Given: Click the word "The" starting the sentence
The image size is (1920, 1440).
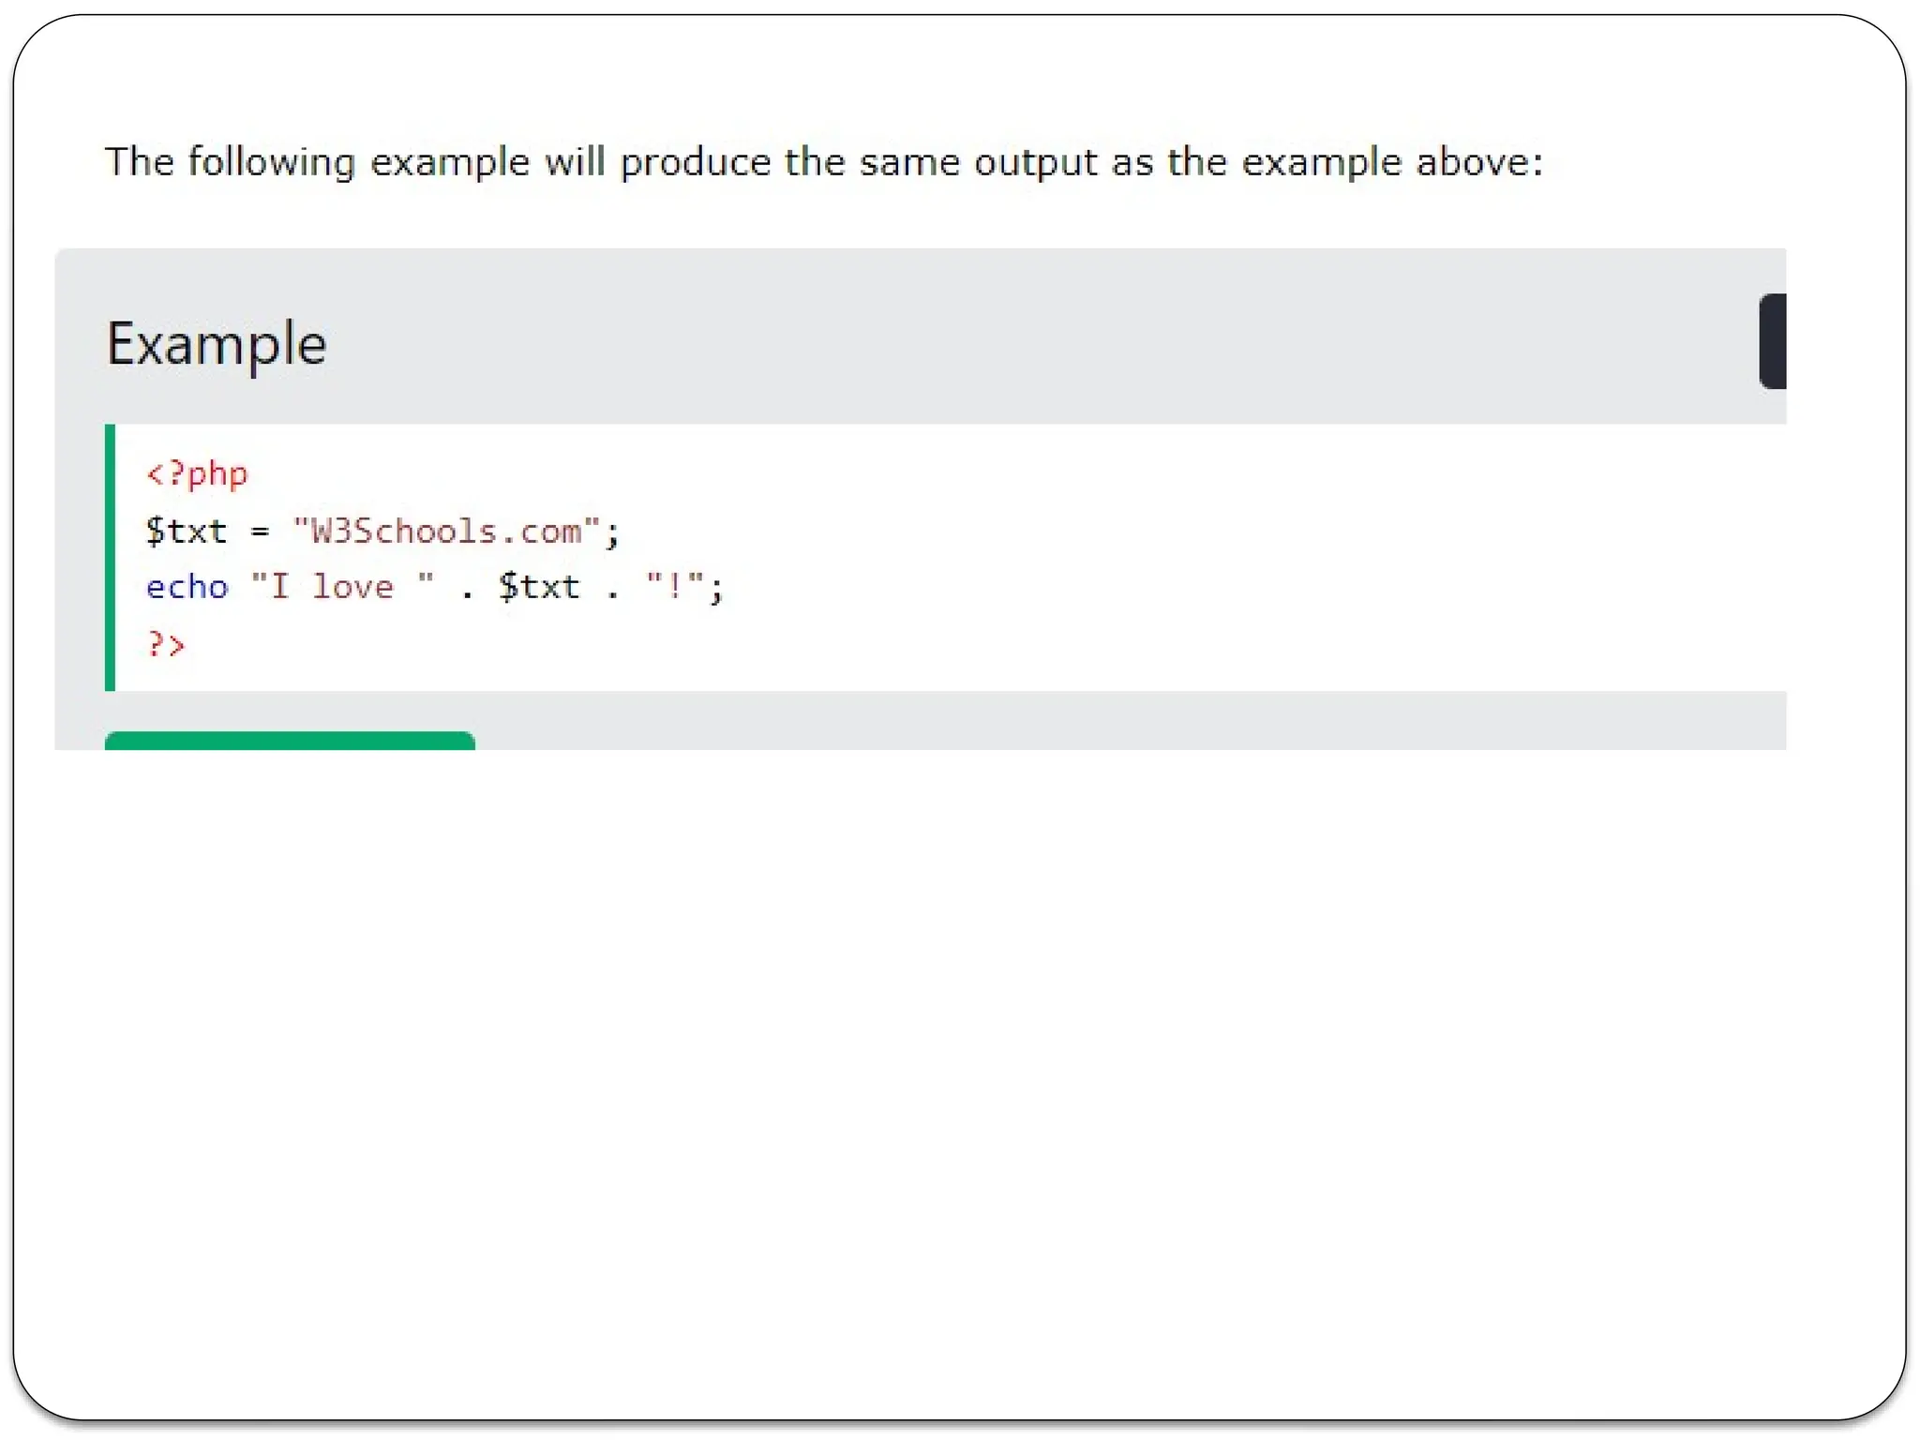Looking at the screenshot, I should [x=139, y=162].
